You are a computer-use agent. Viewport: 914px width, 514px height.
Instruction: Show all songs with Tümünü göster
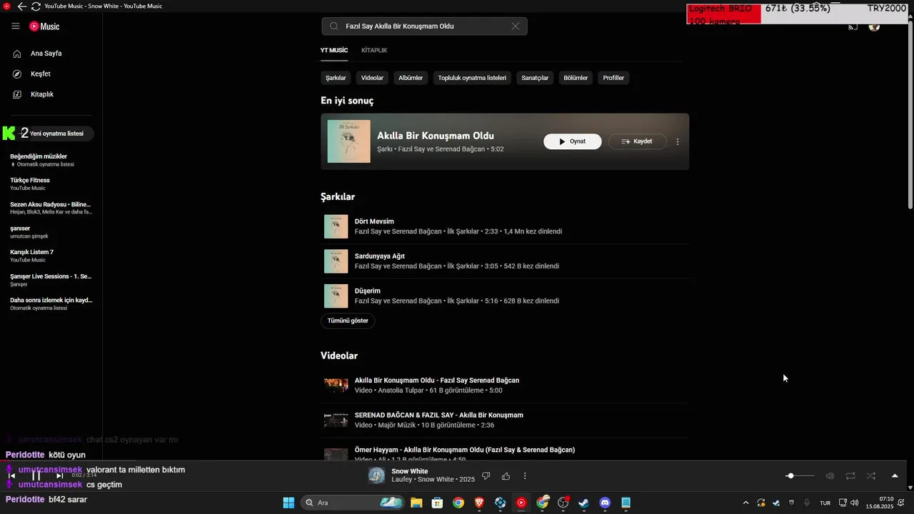[x=348, y=321]
